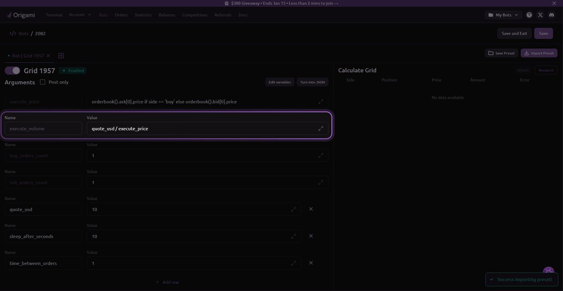Click the Bots breadcrumb link
Screen dimensions: 563x291
(x=23, y=34)
